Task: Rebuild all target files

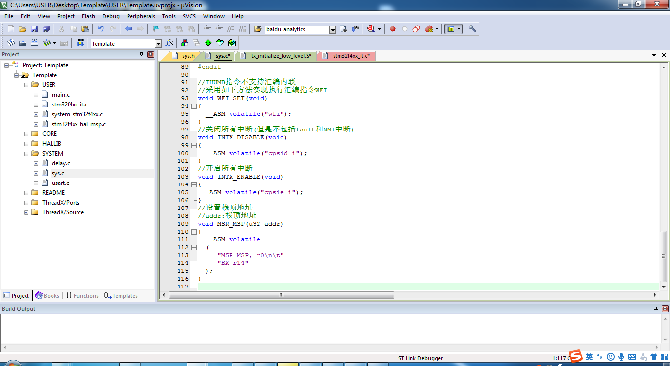Action: coord(34,43)
